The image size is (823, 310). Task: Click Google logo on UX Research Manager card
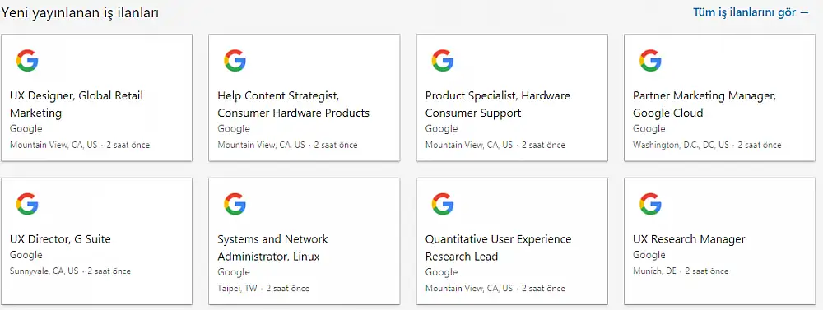pyautogui.click(x=650, y=204)
